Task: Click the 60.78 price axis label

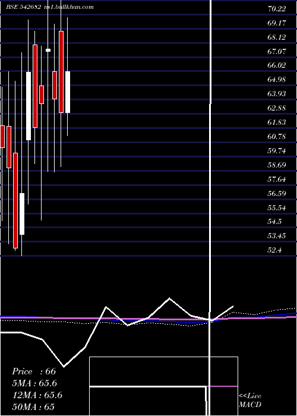Action: 277,137
